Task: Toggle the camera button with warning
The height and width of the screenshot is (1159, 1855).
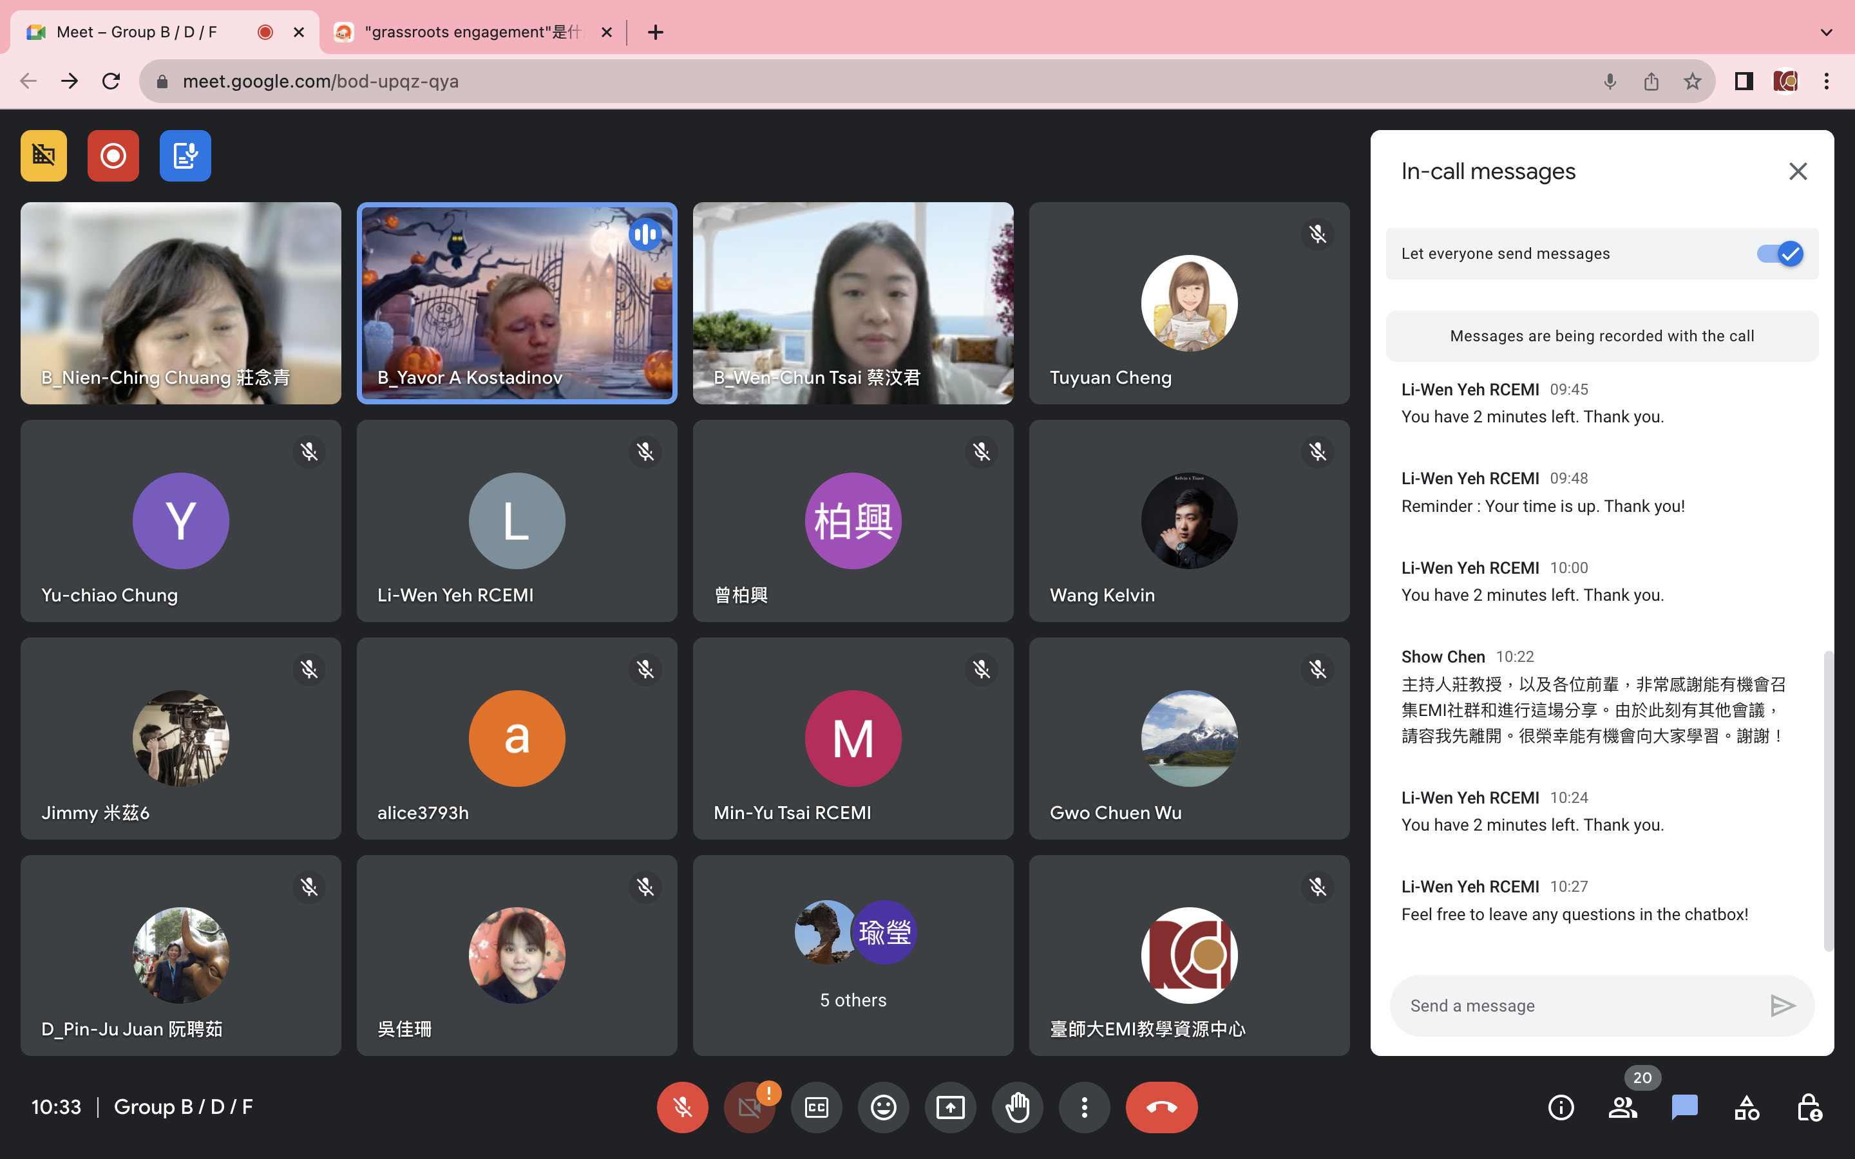Action: click(749, 1107)
